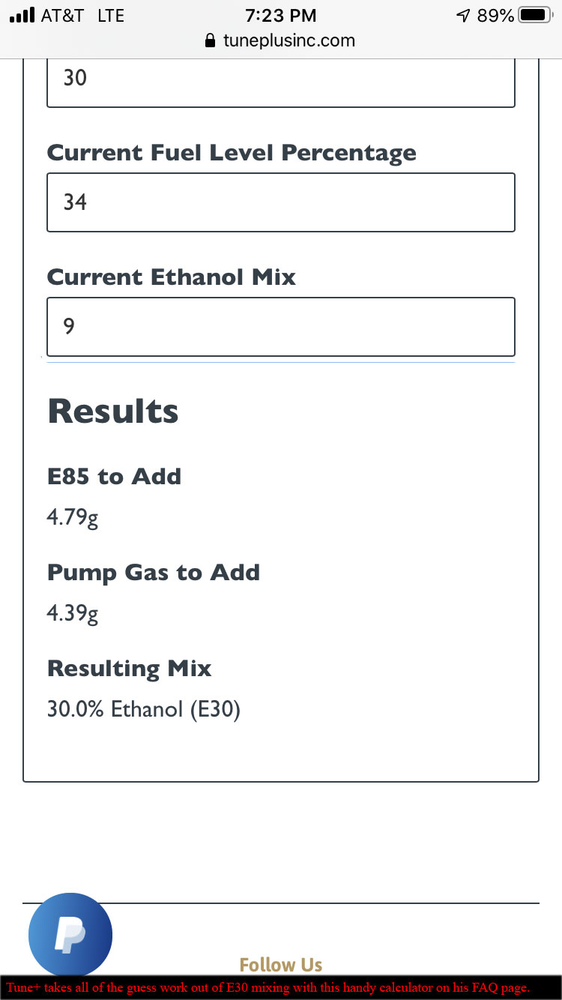
Task: Edit the Current Fuel Level Percentage field
Action: (x=281, y=202)
